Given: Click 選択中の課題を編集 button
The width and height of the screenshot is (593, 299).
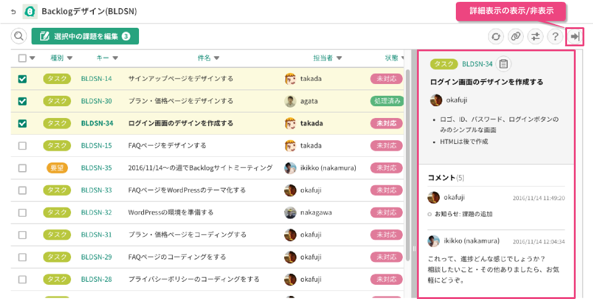Looking at the screenshot, I should [85, 36].
